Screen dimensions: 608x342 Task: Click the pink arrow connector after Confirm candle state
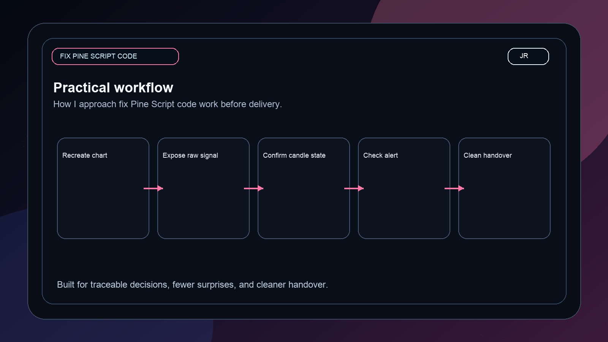[354, 188]
